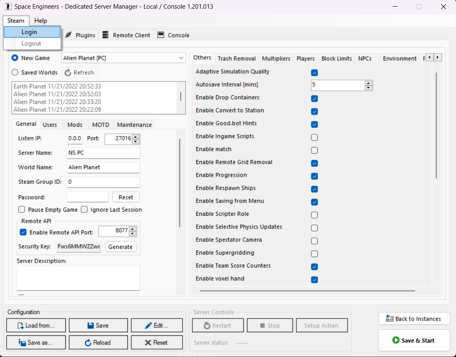Click the Save as disk icon
Screen dimensions: 456x357
pos(22,343)
